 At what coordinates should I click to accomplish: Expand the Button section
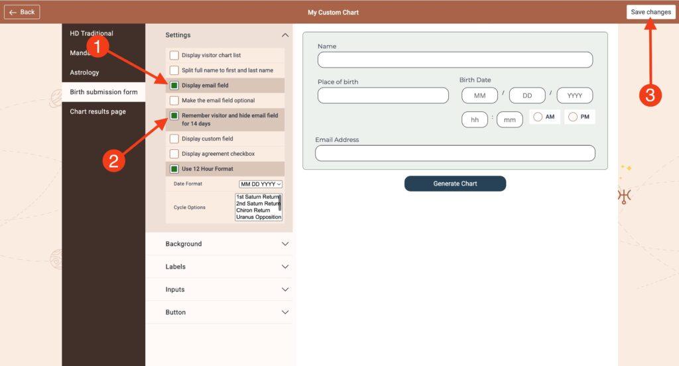(x=285, y=312)
